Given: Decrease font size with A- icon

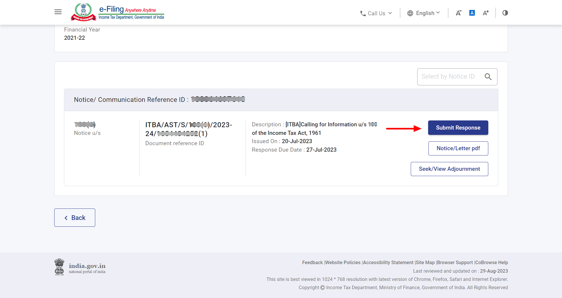Looking at the screenshot, I should tap(459, 13).
